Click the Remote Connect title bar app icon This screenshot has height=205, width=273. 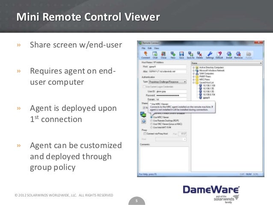(140, 43)
